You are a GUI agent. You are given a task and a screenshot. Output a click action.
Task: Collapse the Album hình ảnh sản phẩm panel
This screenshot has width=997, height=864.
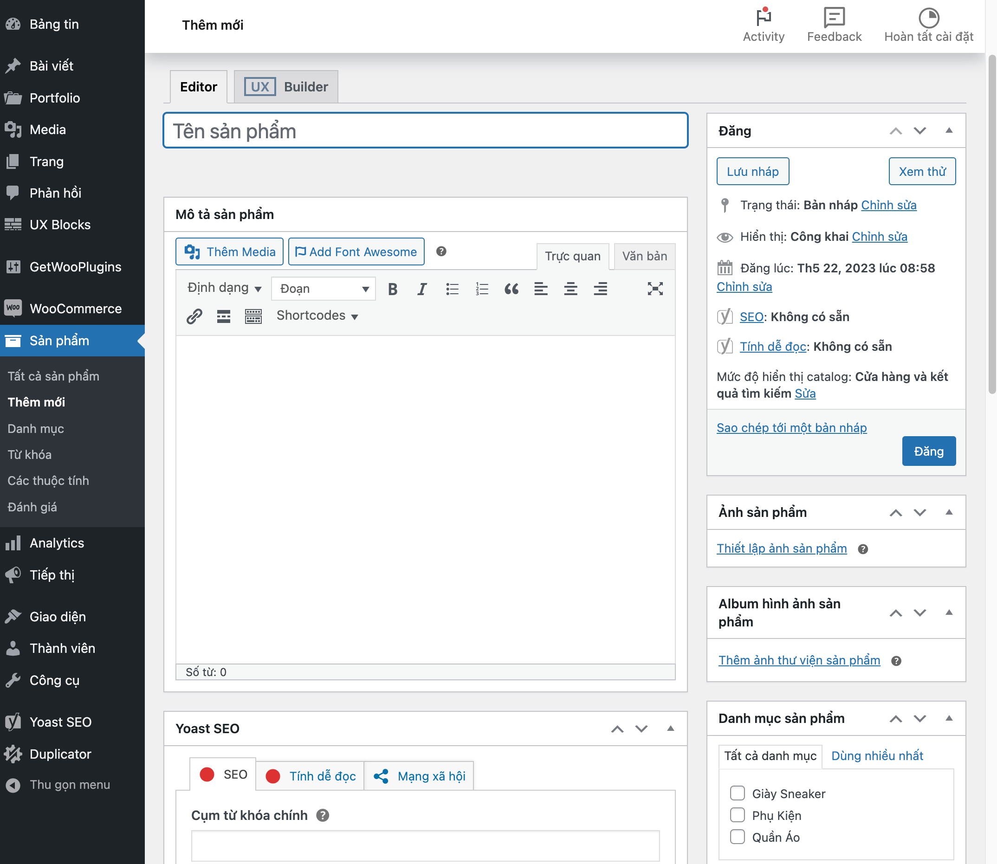949,613
